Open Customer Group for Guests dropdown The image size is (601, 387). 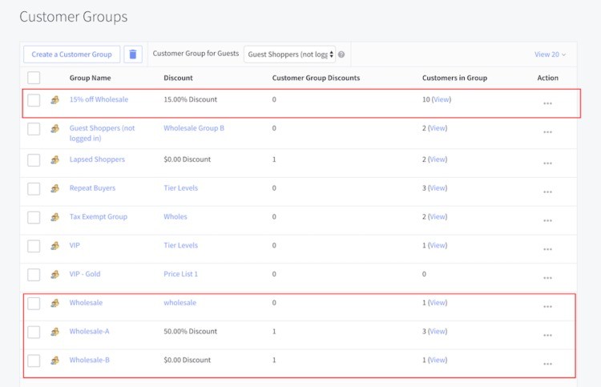tap(290, 54)
